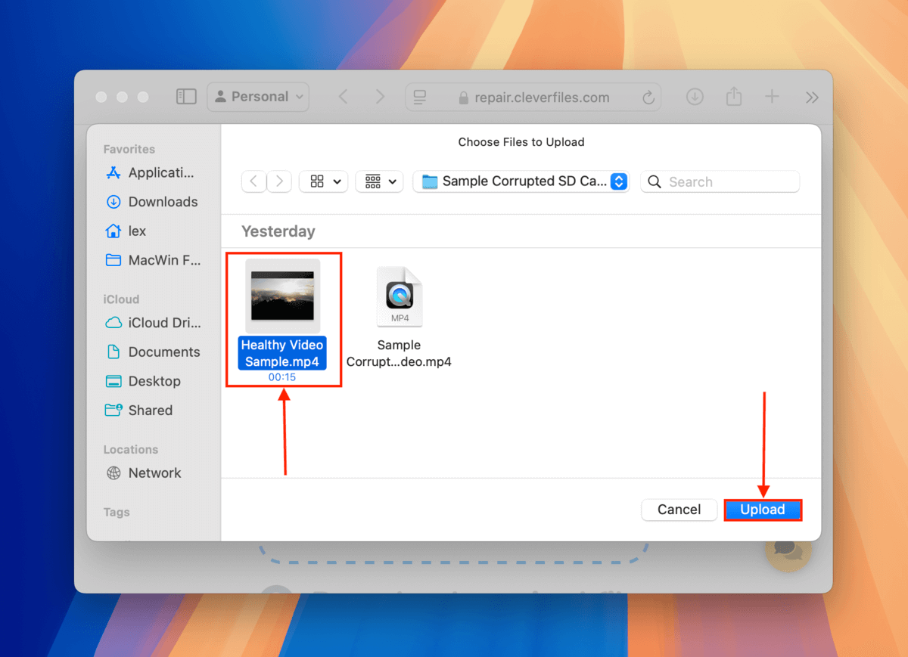Click Safari's back navigation arrow
The height and width of the screenshot is (657, 908).
[344, 97]
